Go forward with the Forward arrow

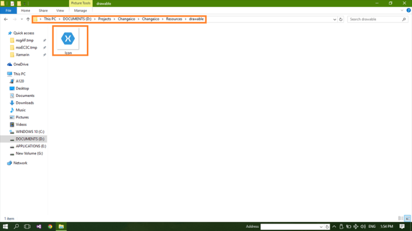coord(15,19)
